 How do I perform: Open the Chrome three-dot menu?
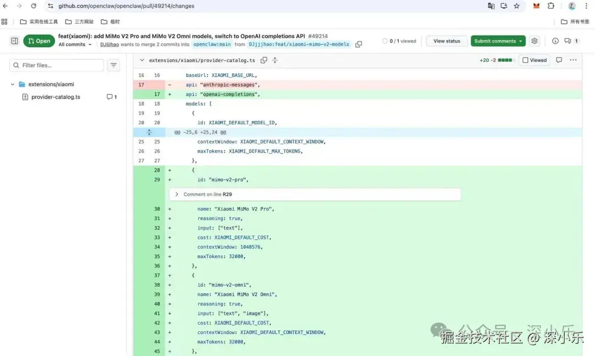(586, 6)
